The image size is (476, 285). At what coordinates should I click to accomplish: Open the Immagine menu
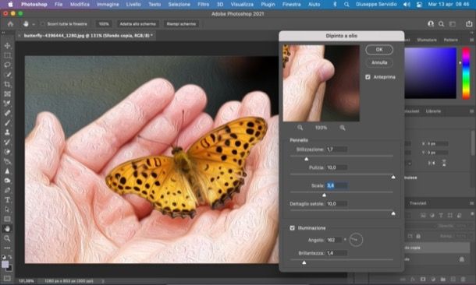click(108, 4)
